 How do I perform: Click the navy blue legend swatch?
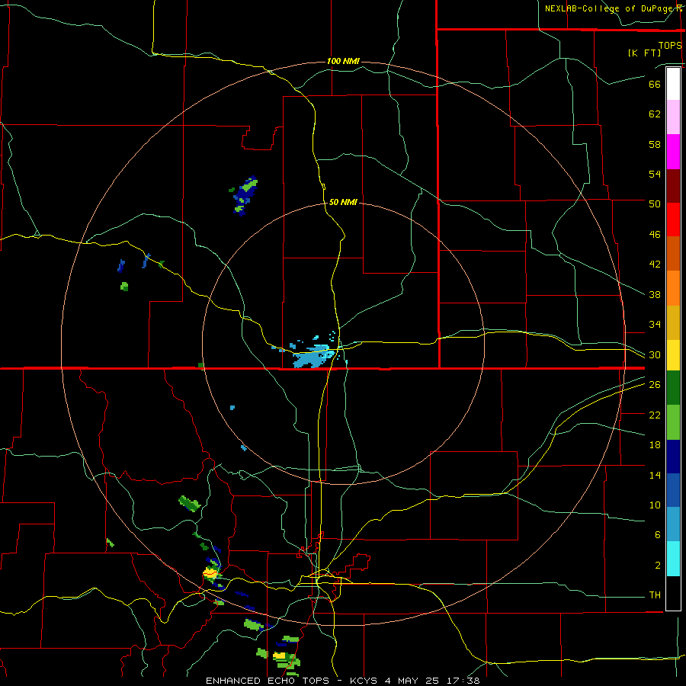pyautogui.click(x=673, y=457)
